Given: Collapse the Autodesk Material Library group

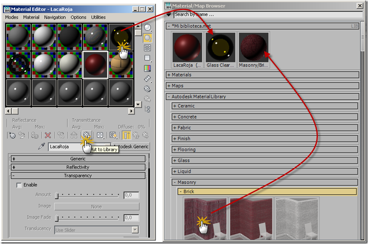Looking at the screenshot, I should (262, 96).
